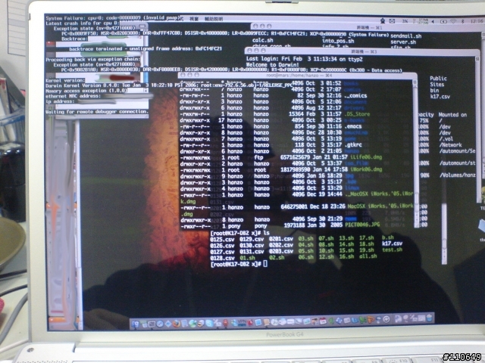This screenshot has height=363, width=485.
Task: Click the PICT0046.JPG file name
Action: point(362,225)
